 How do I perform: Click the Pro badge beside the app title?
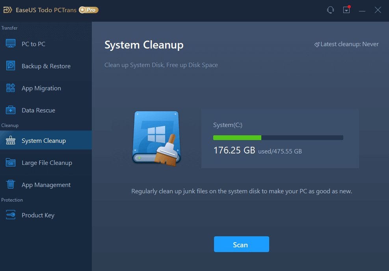88,9
